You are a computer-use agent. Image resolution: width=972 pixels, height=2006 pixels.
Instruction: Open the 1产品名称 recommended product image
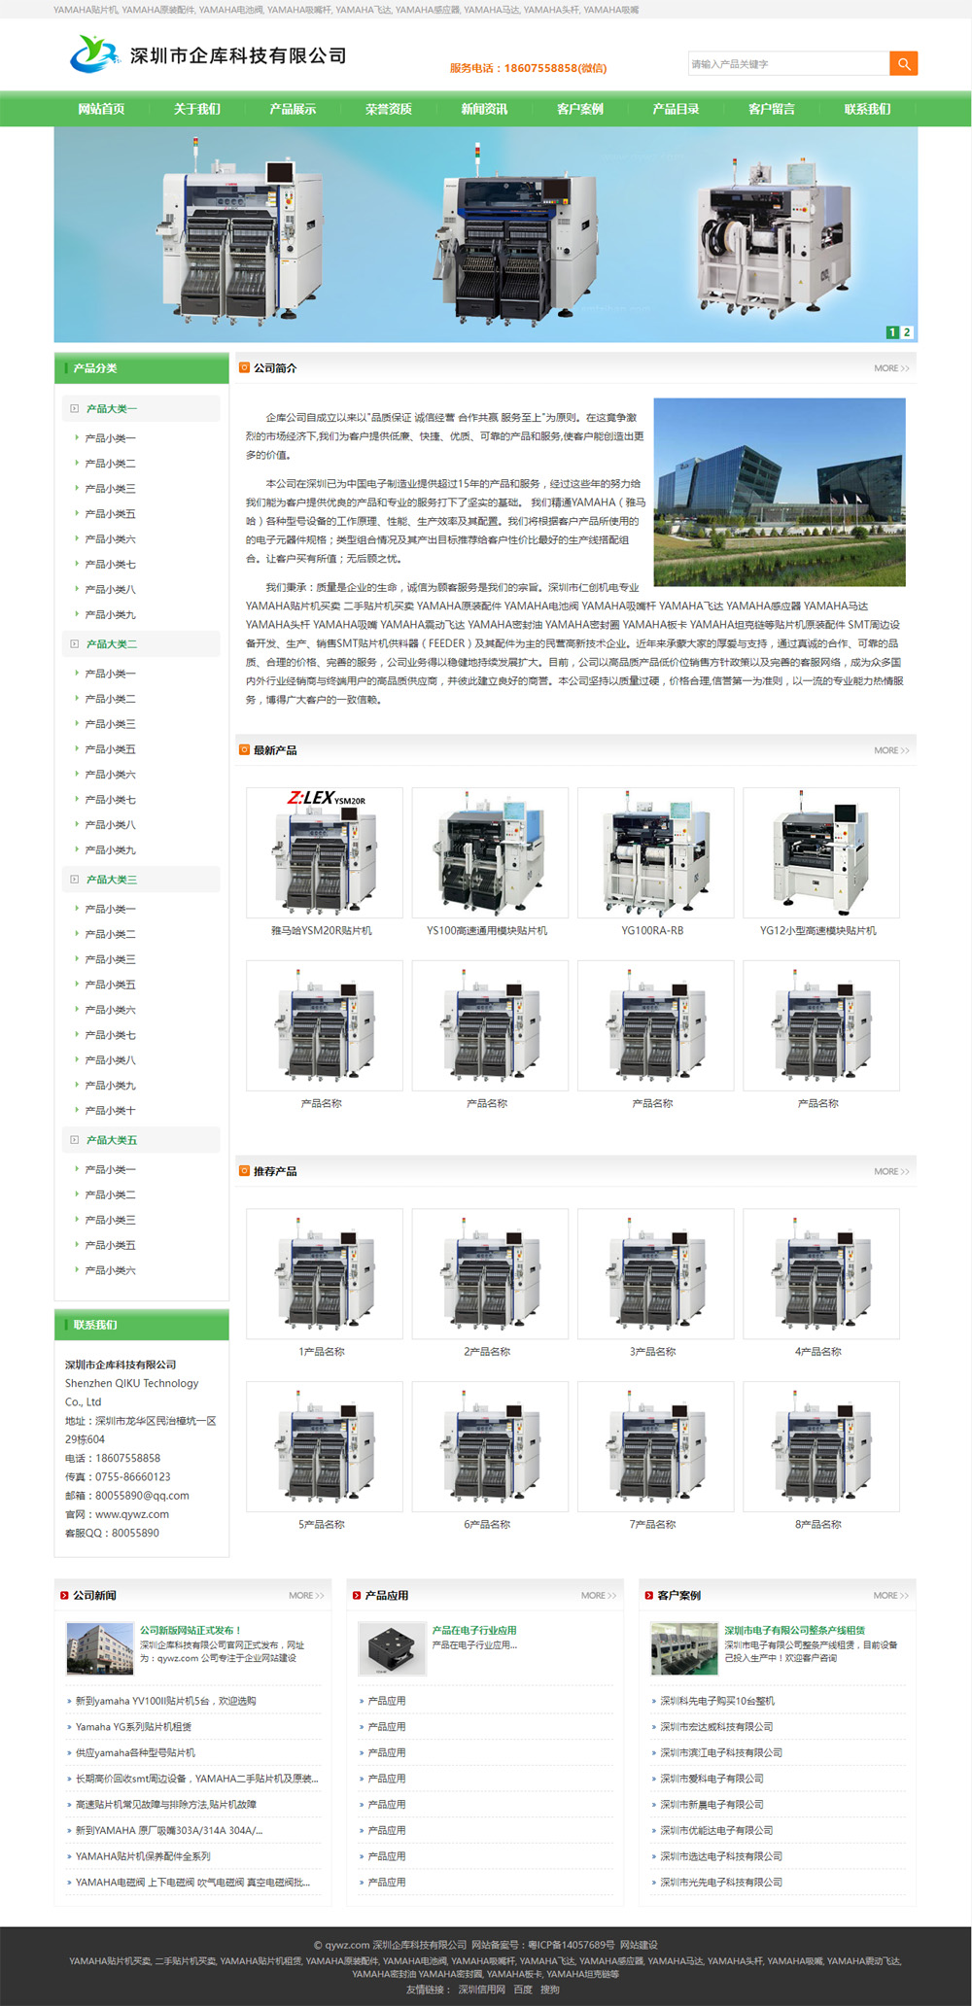325,1273
